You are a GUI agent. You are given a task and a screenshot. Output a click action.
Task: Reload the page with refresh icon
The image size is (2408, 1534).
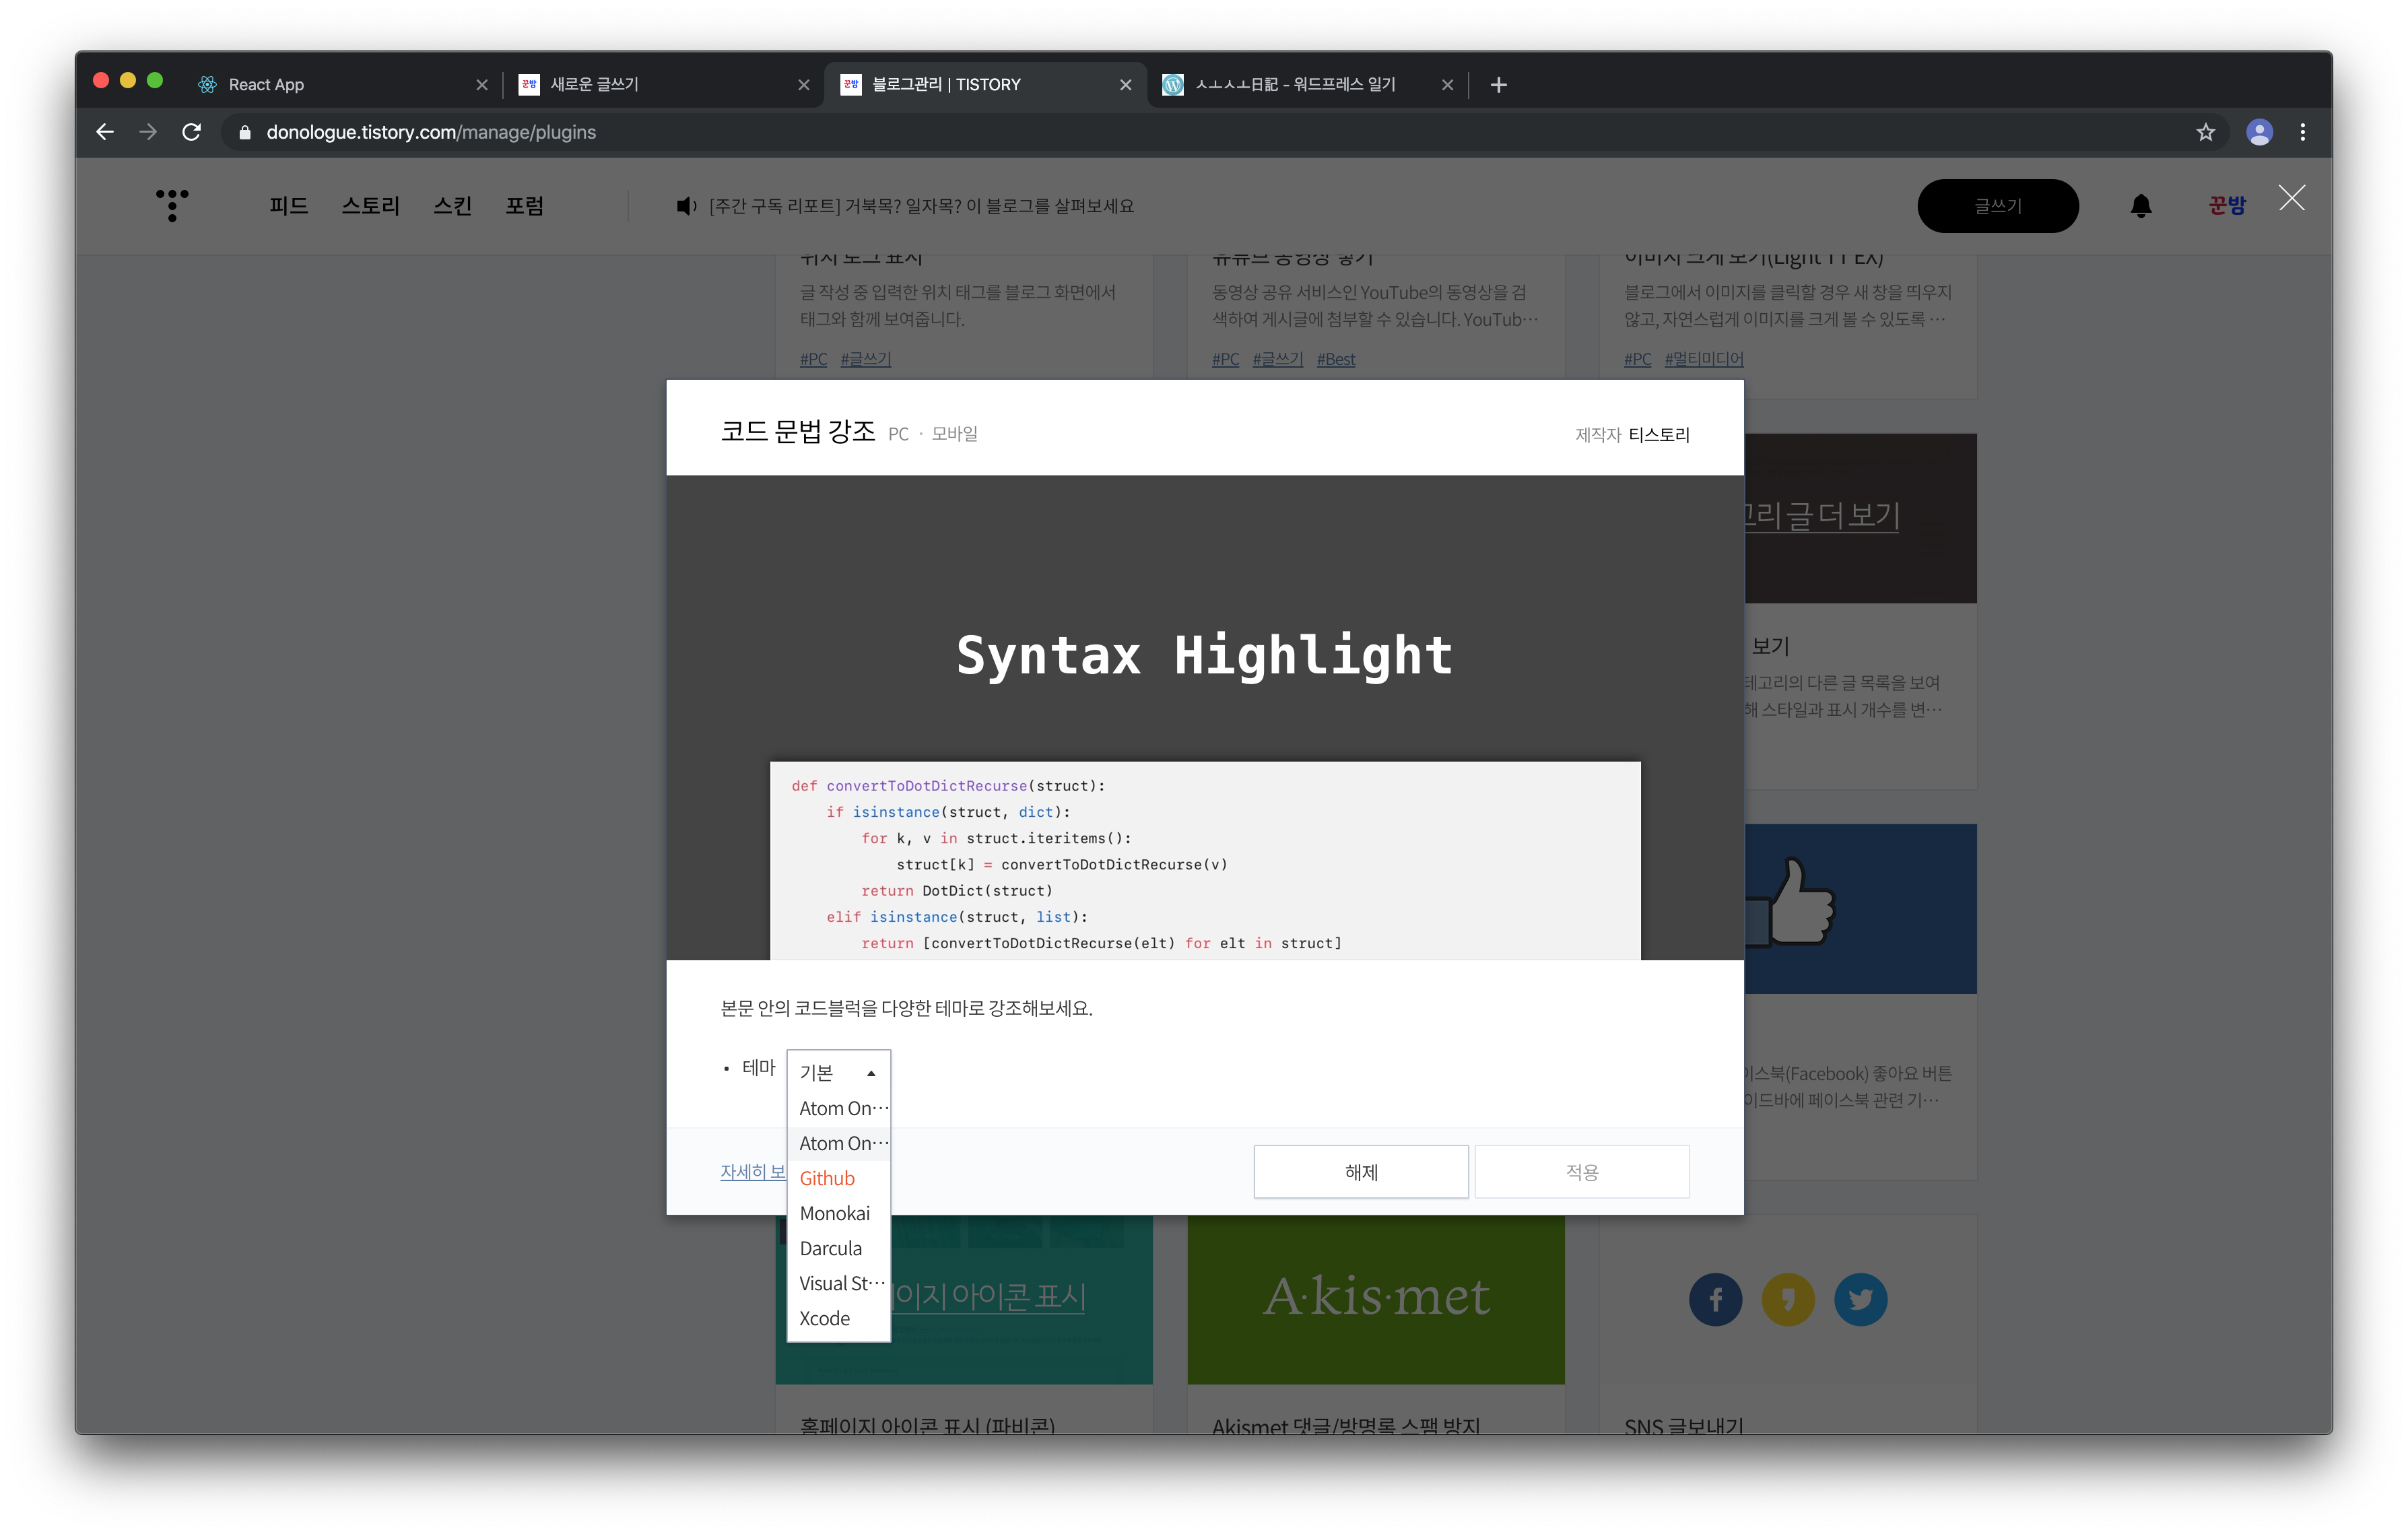tap(192, 132)
